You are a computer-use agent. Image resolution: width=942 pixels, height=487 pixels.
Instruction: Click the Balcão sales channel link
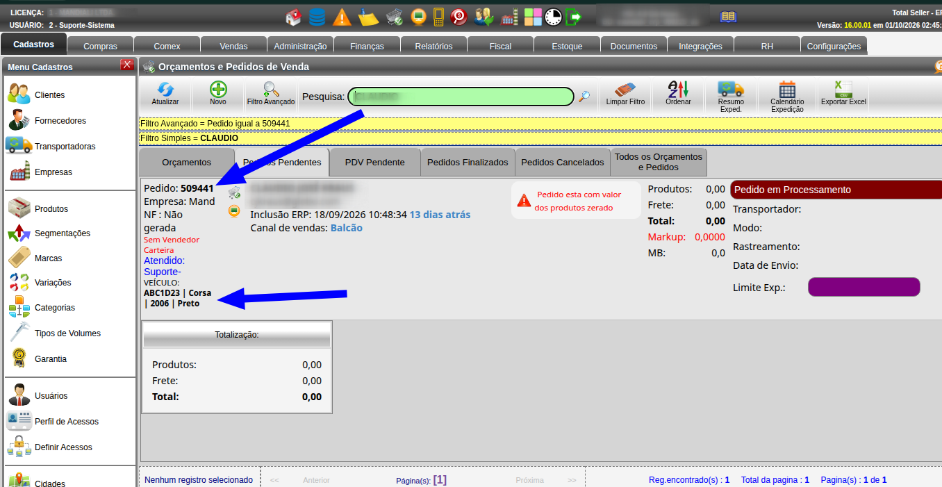(x=347, y=228)
